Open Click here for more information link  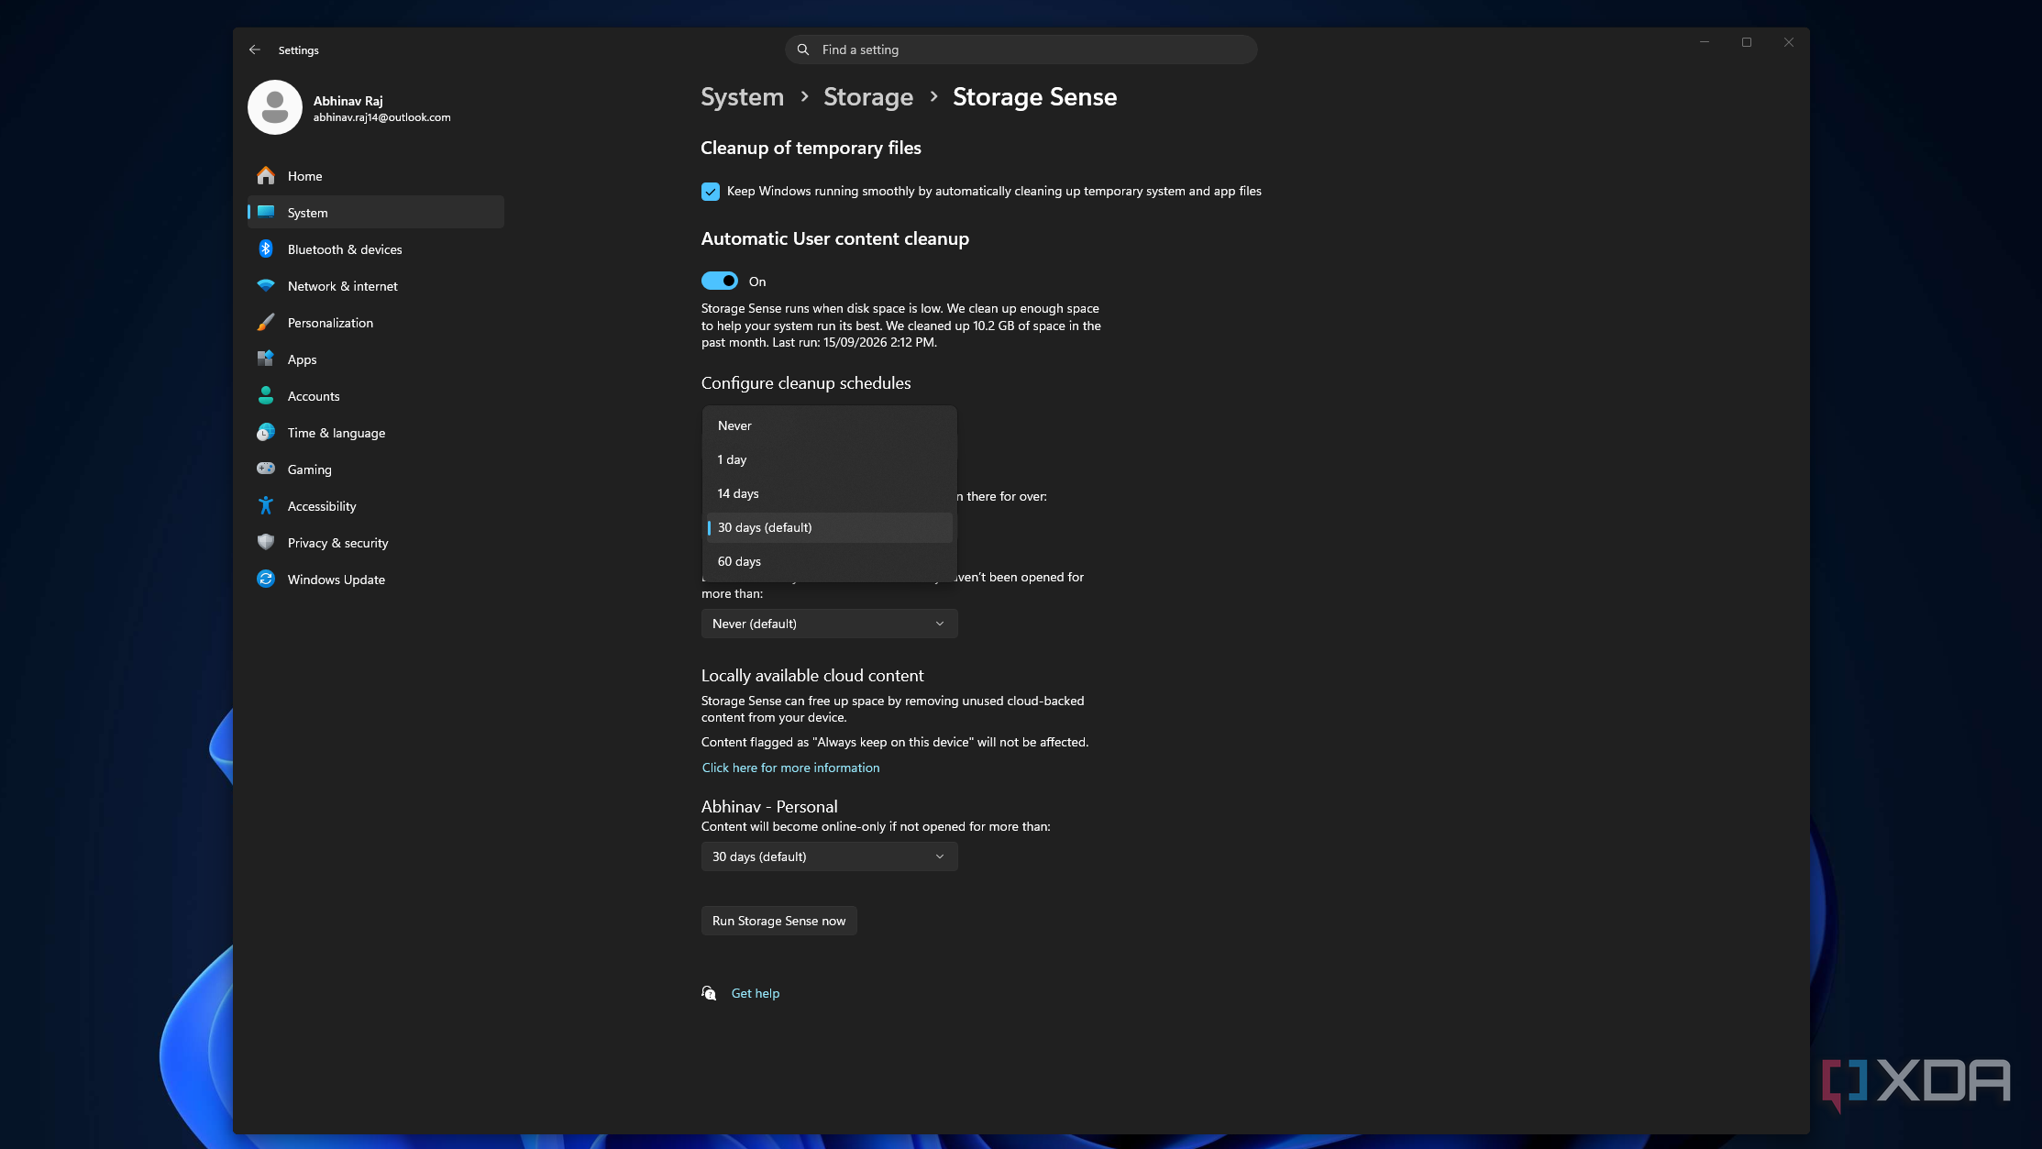[x=790, y=768]
